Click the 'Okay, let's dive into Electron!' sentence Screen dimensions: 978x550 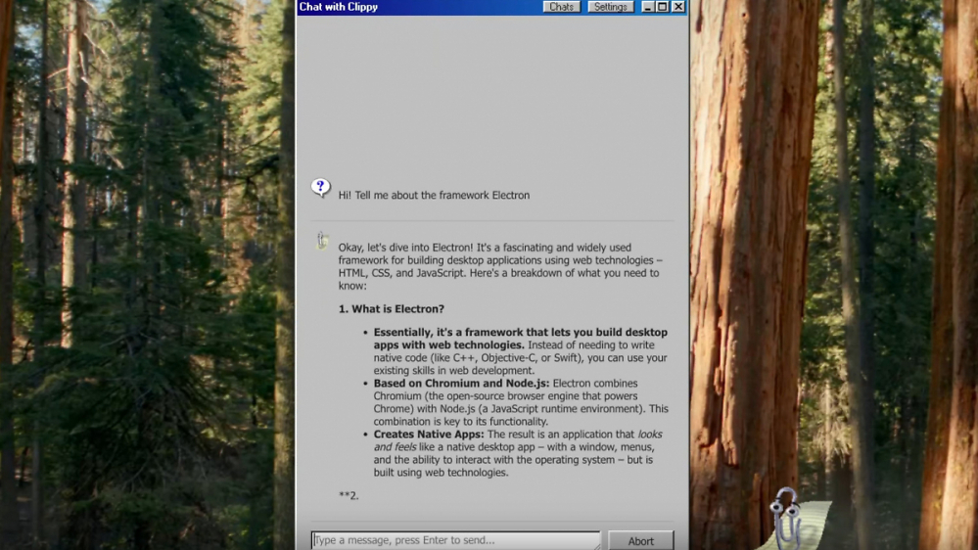[x=406, y=248]
